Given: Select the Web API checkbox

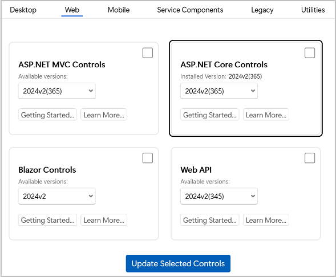Looking at the screenshot, I should pyautogui.click(x=310, y=158).
